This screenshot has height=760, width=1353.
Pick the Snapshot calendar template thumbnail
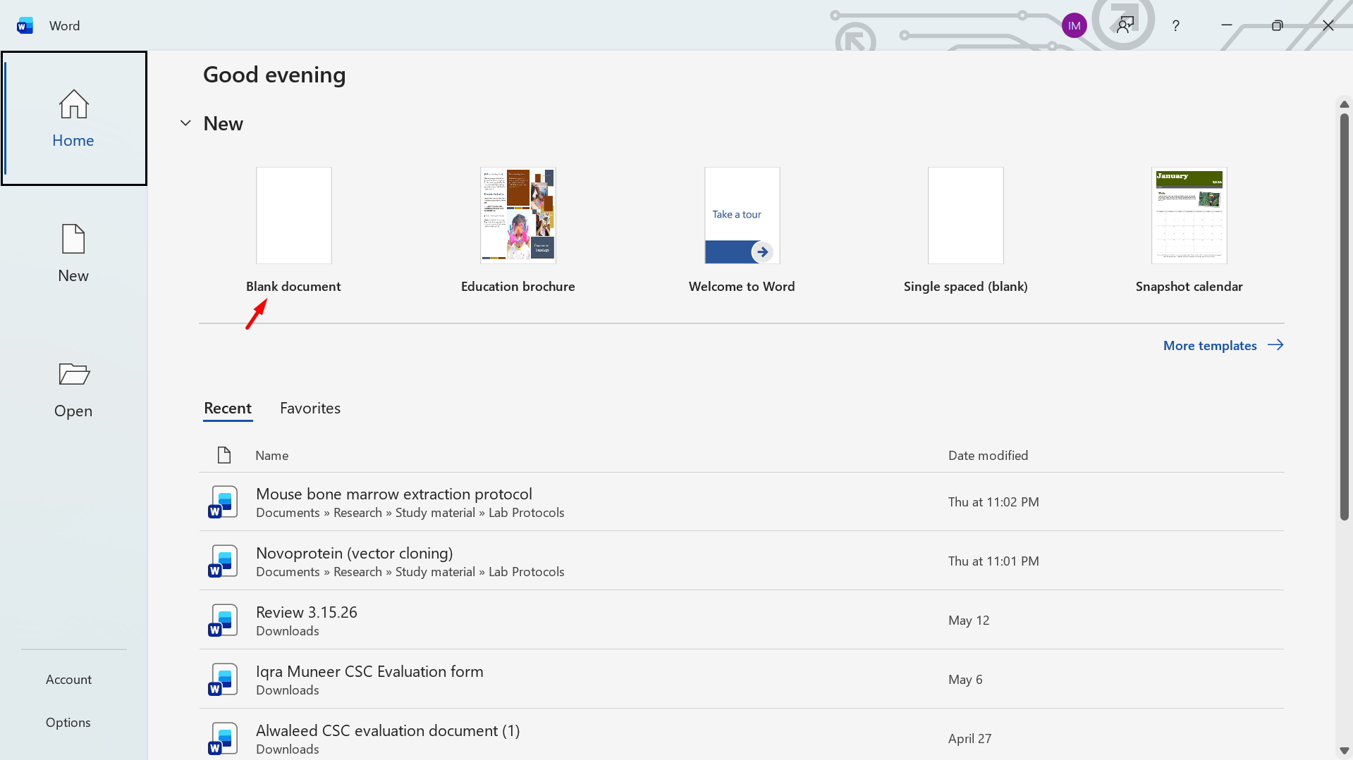coord(1189,216)
